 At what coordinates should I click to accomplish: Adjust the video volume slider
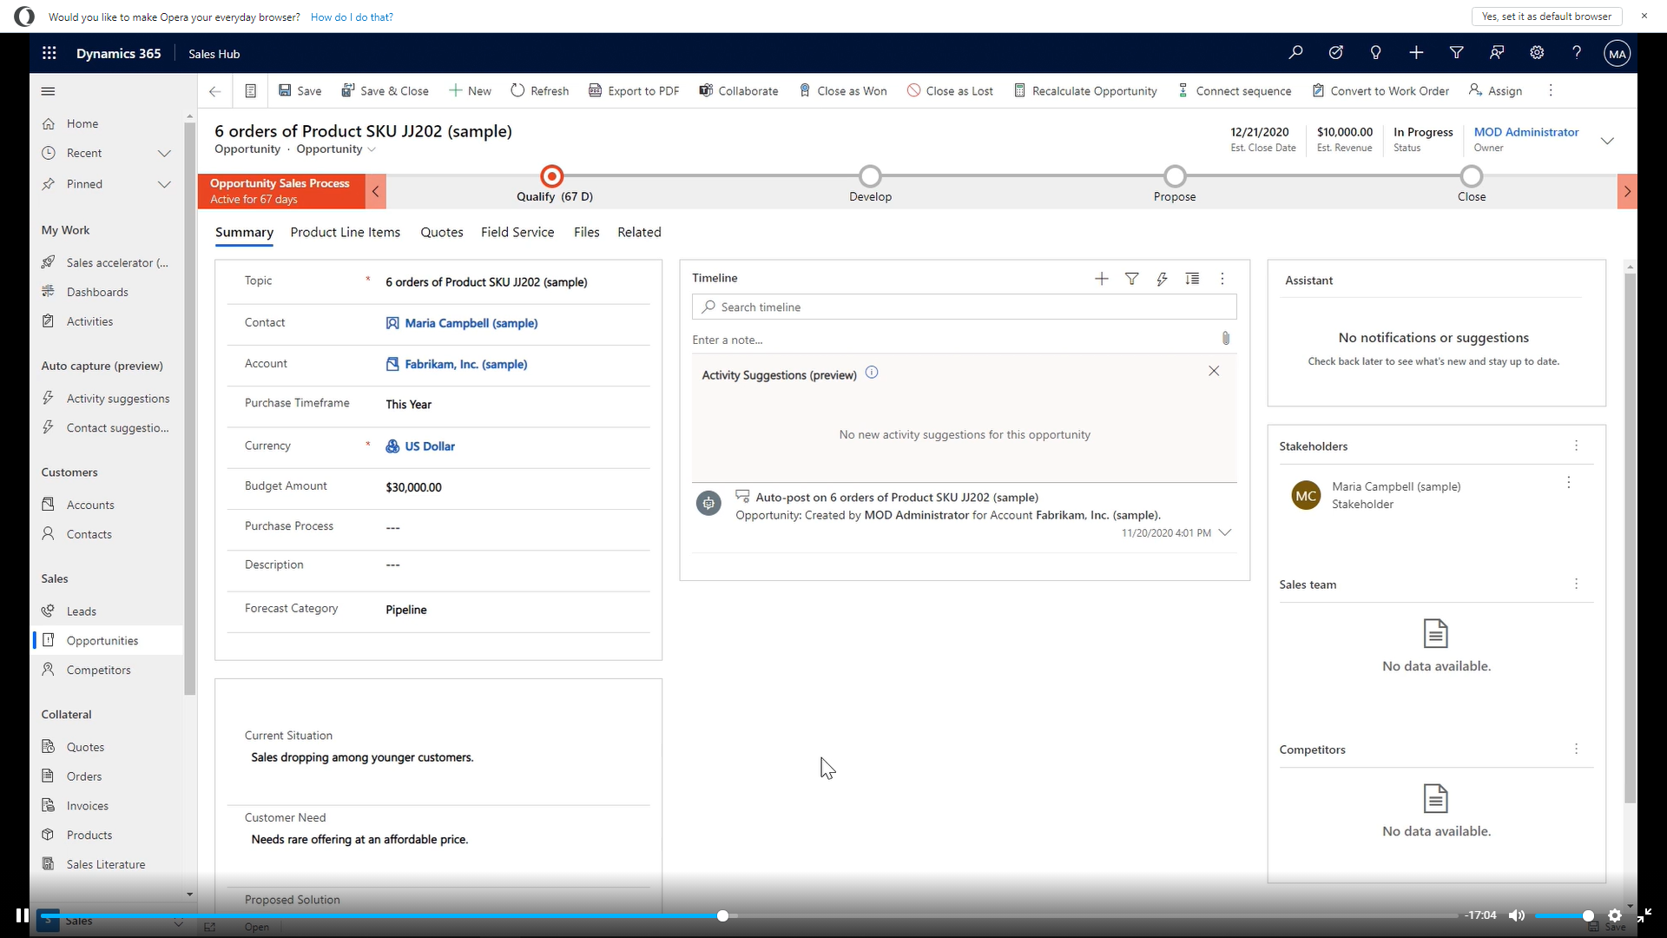[1563, 915]
